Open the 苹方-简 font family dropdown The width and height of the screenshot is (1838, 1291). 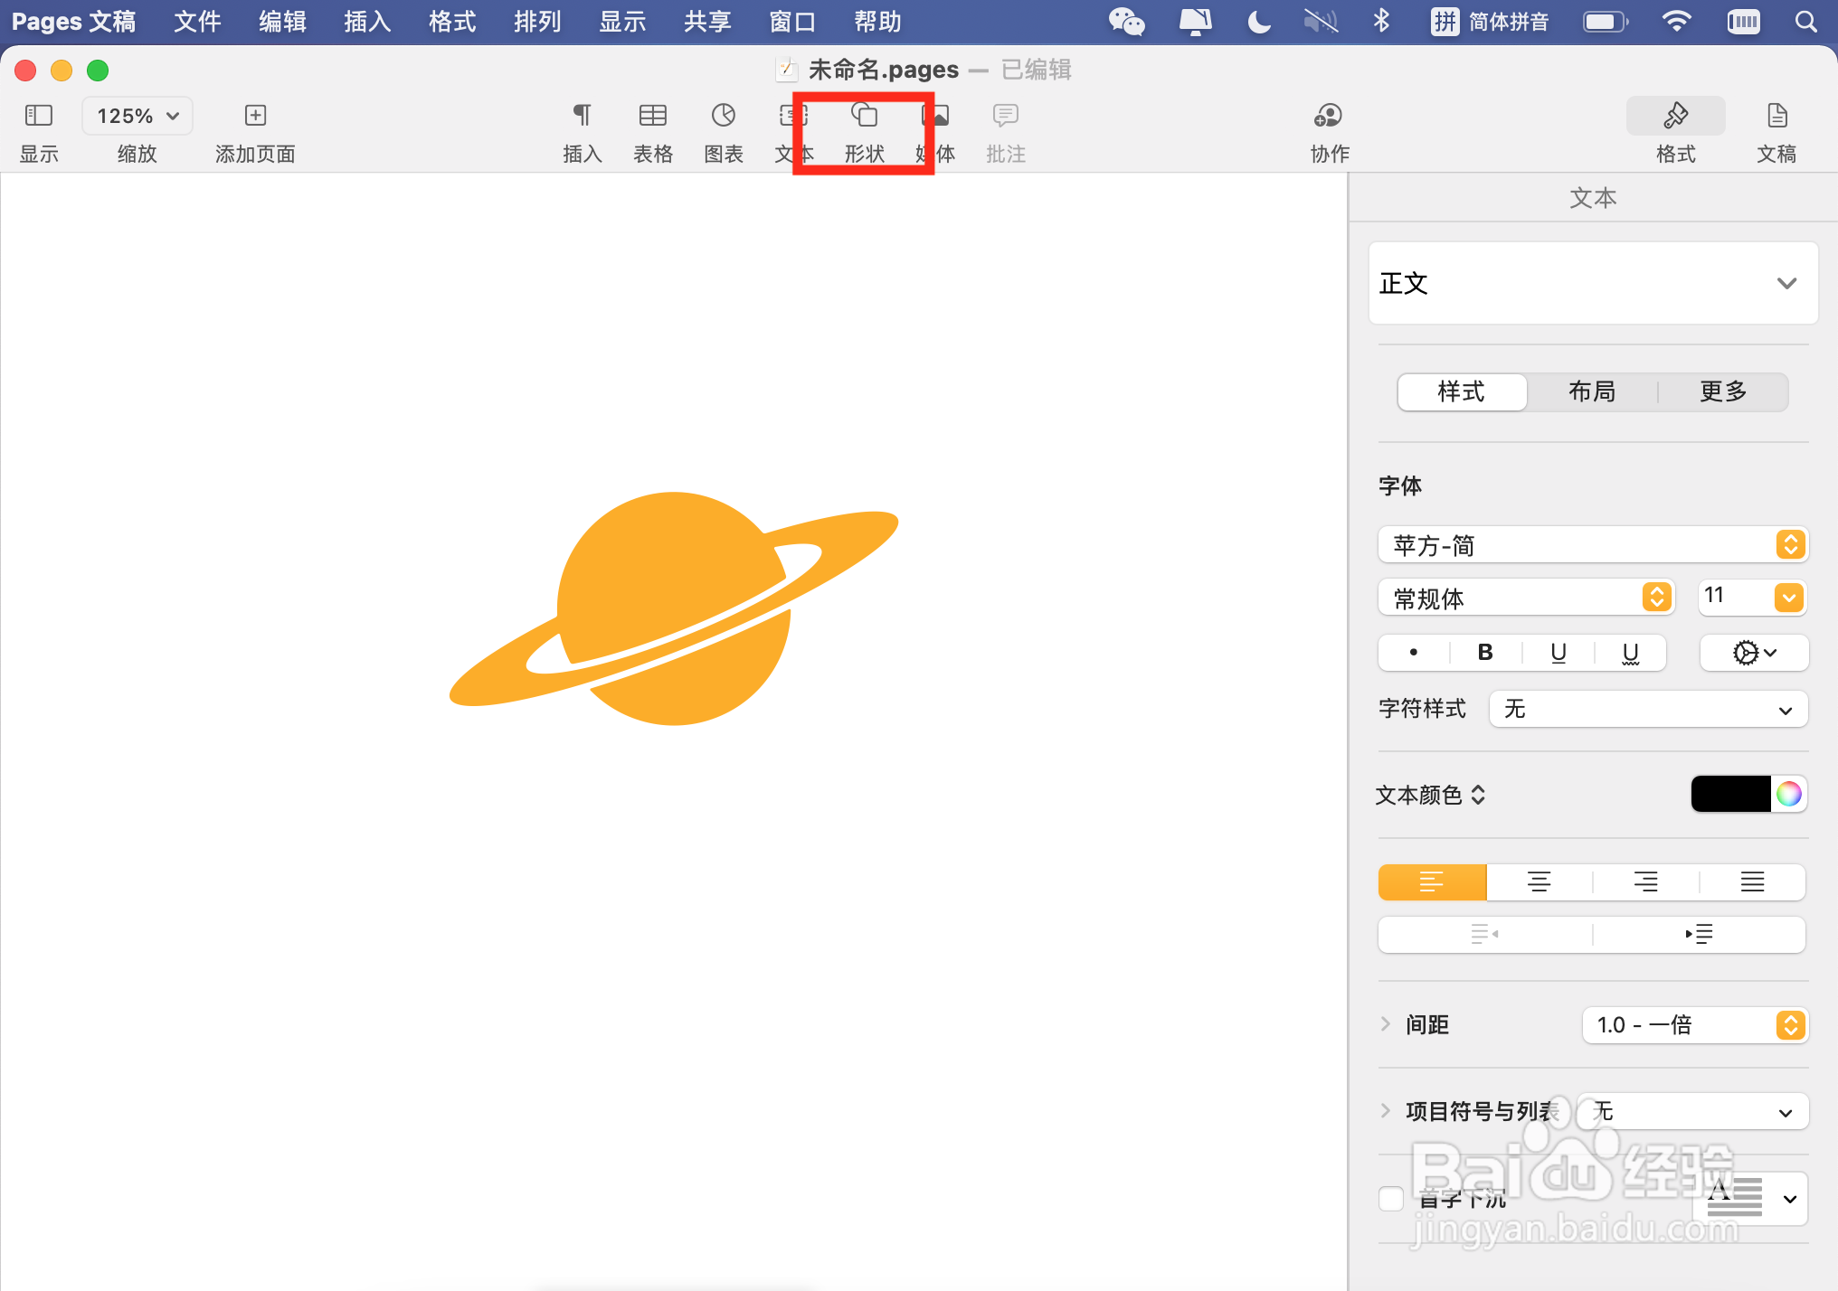click(x=1593, y=545)
